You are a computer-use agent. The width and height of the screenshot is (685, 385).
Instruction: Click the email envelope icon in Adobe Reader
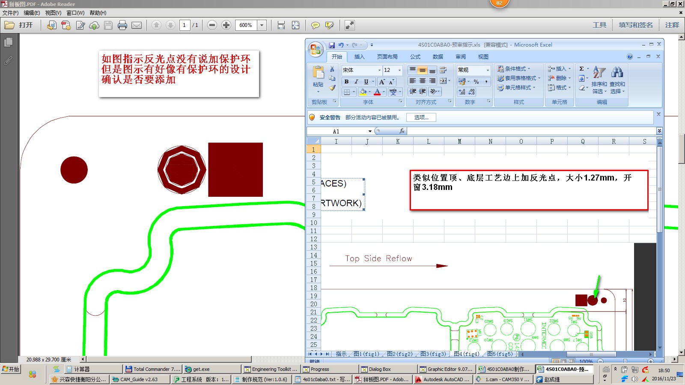(x=137, y=25)
